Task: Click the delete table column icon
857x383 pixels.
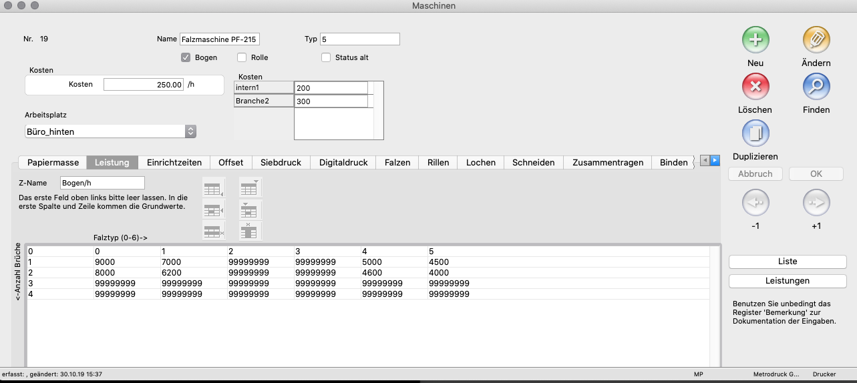Action: [x=250, y=231]
